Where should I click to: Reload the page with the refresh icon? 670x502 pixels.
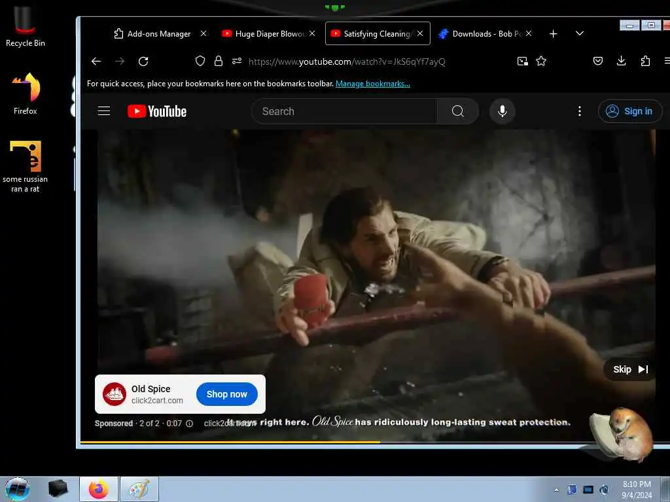point(143,61)
